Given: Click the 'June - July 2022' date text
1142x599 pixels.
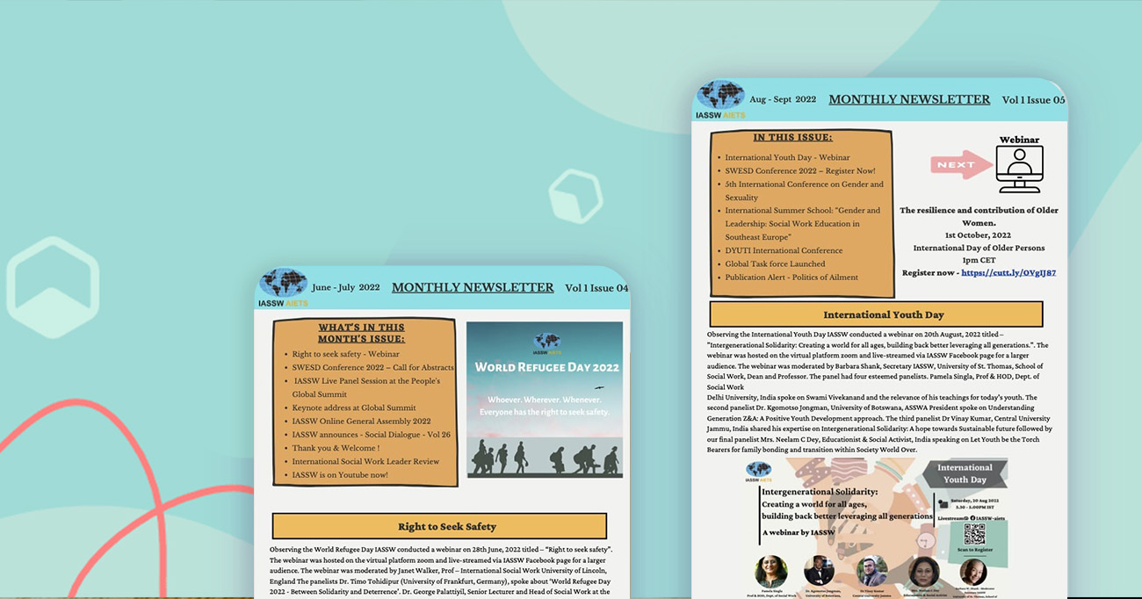Looking at the screenshot, I should [346, 287].
